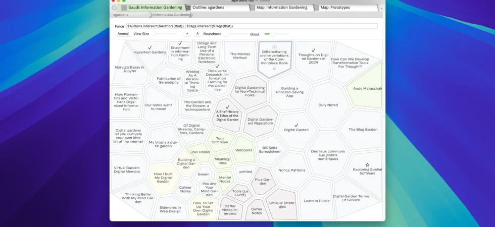Click the larger font size A button
Screen dimensions: 495x227
pyautogui.click(x=197, y=34)
